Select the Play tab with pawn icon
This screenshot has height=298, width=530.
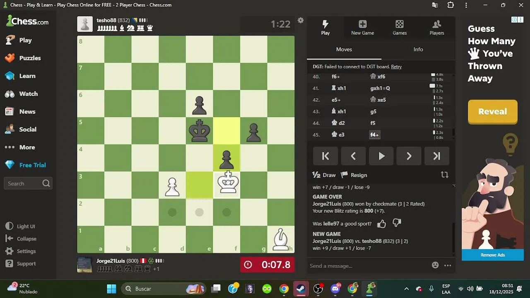point(325,27)
